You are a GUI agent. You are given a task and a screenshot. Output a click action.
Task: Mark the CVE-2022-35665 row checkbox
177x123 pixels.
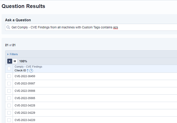tap(9, 98)
